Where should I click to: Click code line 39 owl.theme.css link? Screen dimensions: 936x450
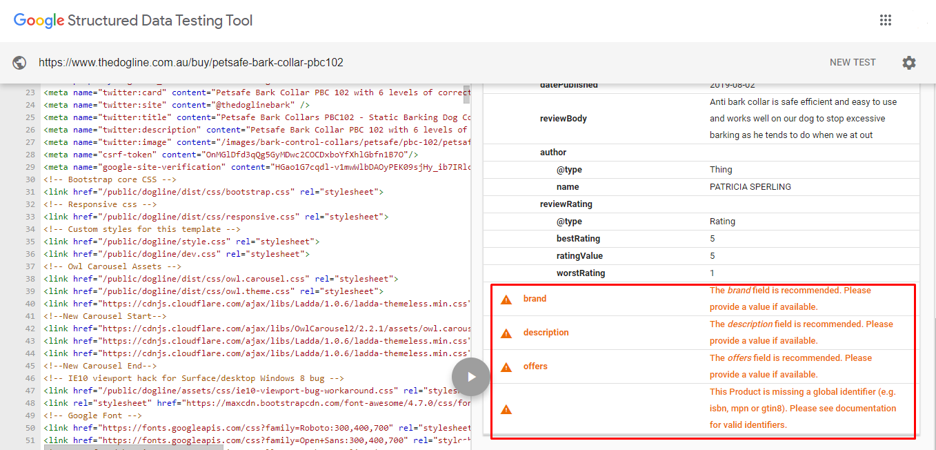pyautogui.click(x=214, y=291)
